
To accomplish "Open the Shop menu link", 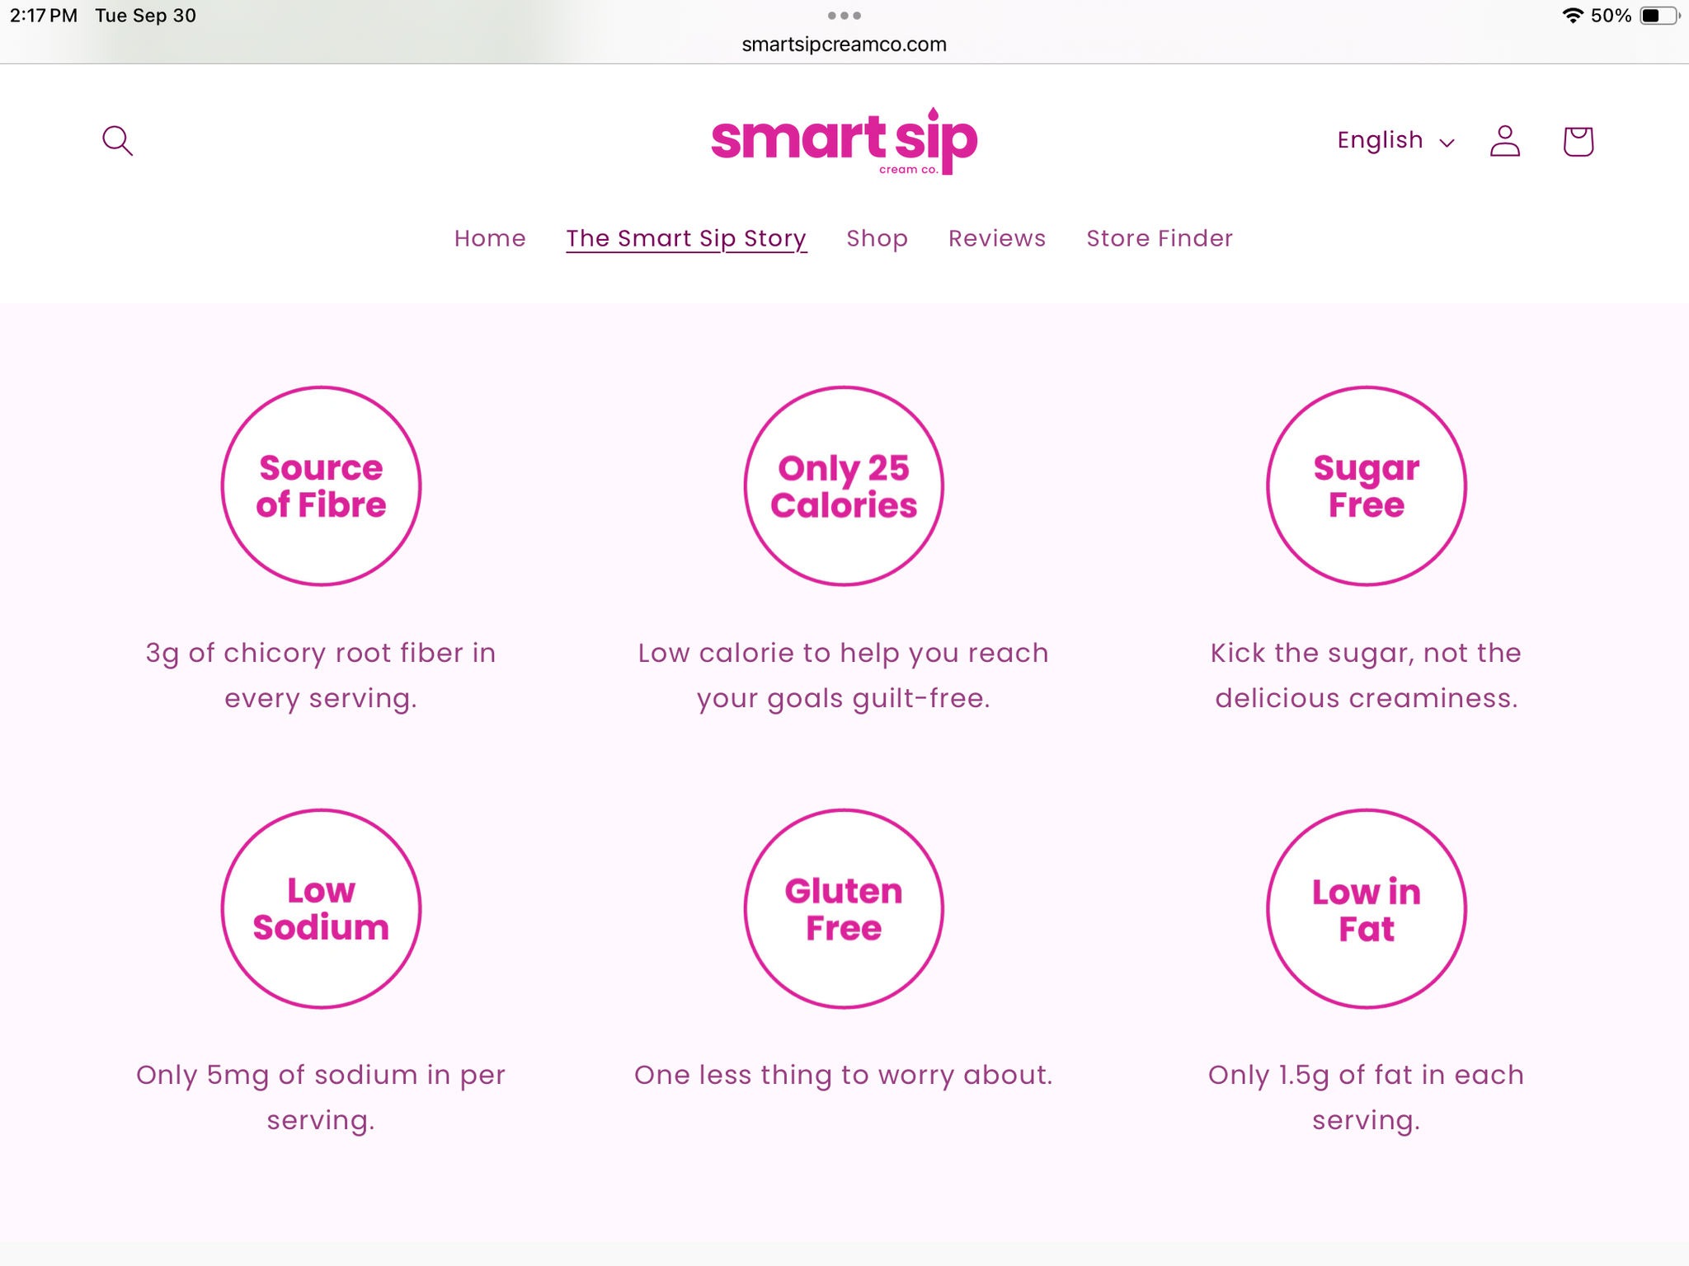I will 877,238.
